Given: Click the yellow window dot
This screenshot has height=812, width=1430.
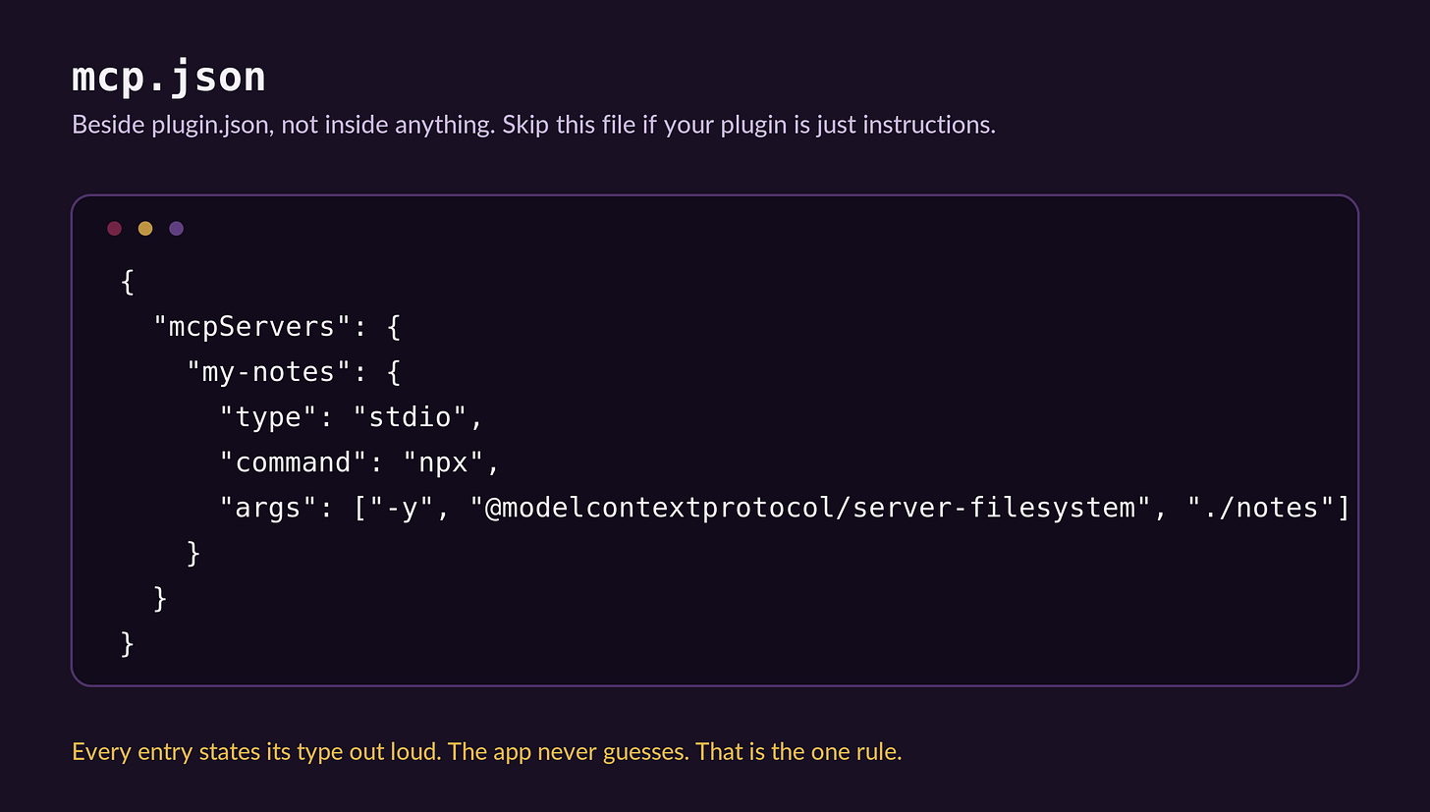Looking at the screenshot, I should point(145,229).
